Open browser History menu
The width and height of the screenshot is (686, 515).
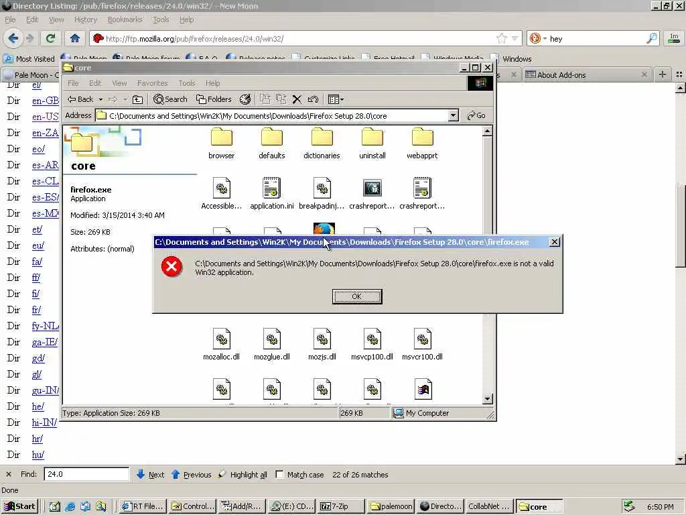pos(85,19)
